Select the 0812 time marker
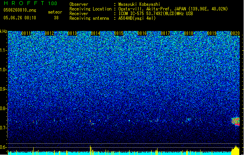244x155 pixels. pos(49,33)
